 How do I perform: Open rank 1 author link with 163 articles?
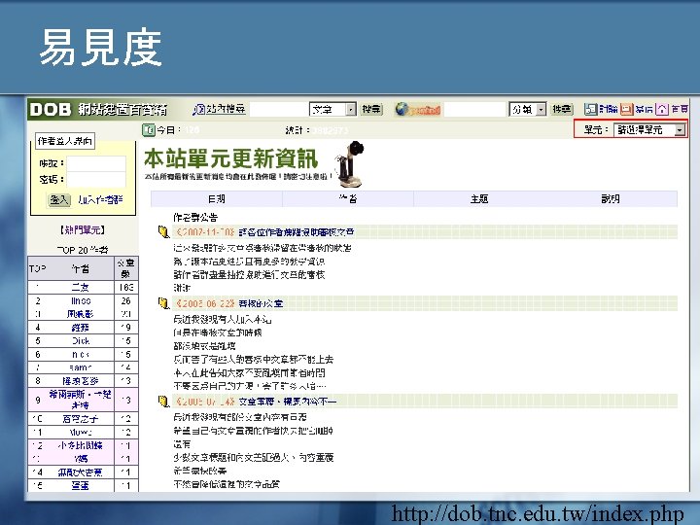[x=81, y=287]
